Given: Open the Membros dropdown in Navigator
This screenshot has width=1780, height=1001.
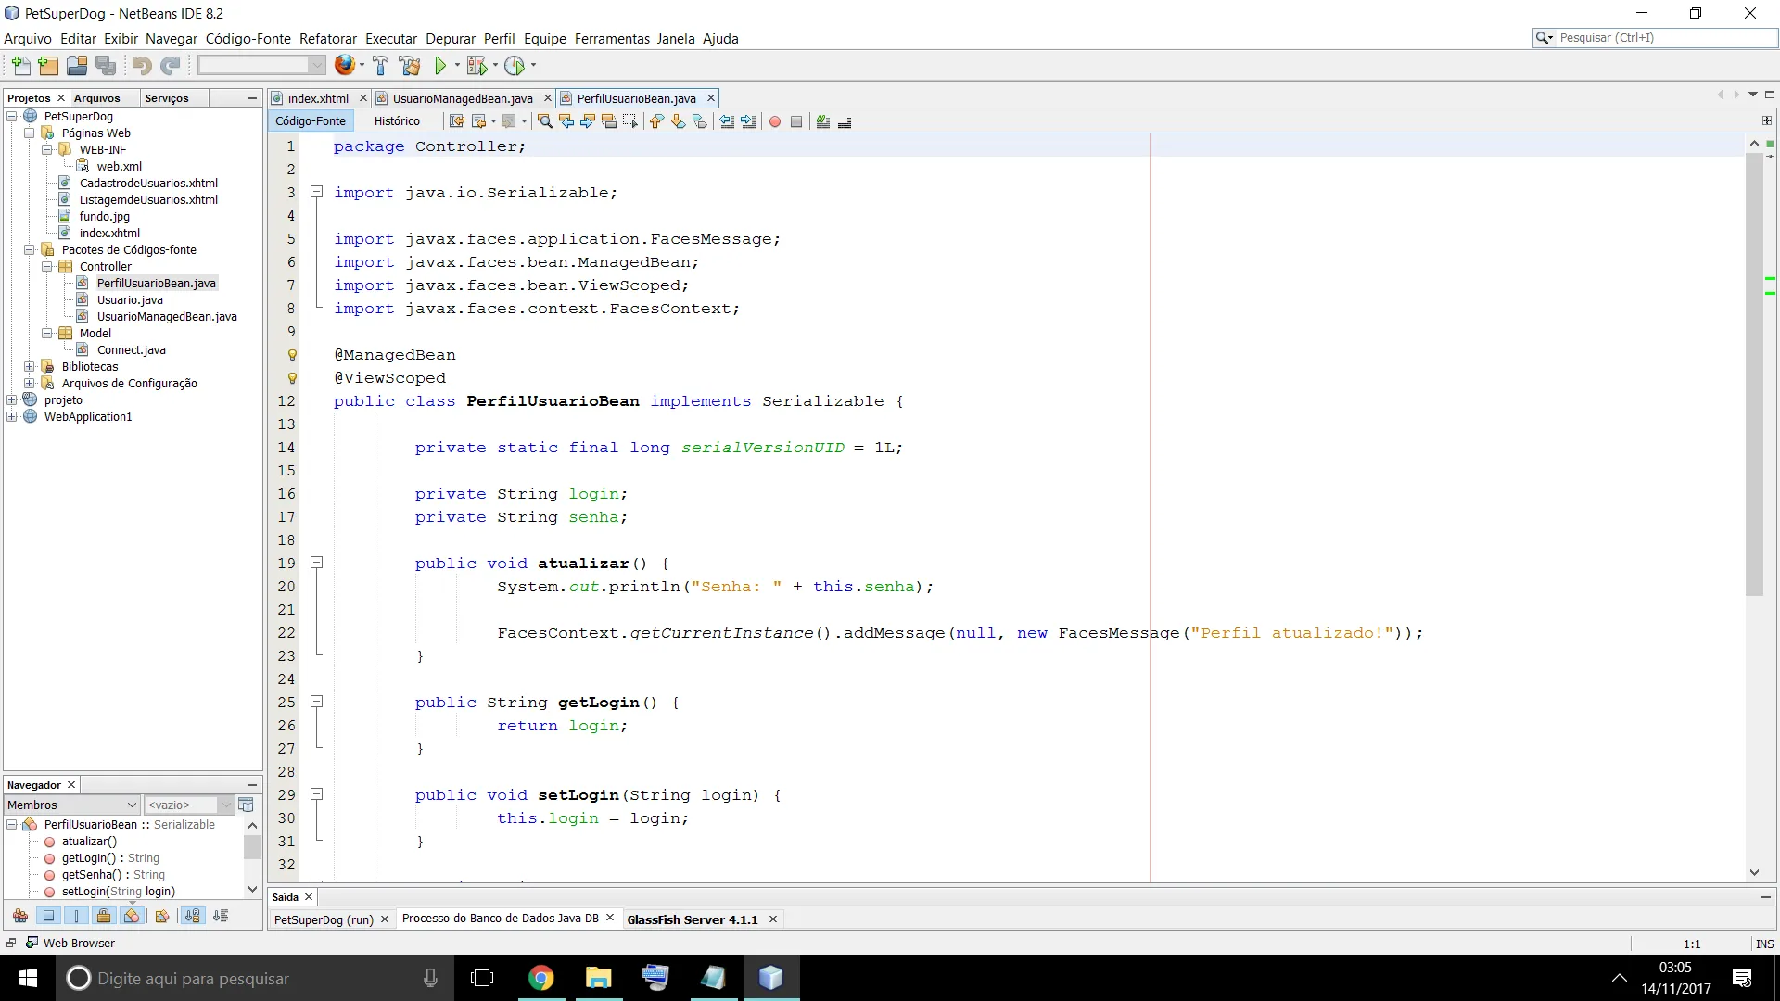Looking at the screenshot, I should (72, 805).
